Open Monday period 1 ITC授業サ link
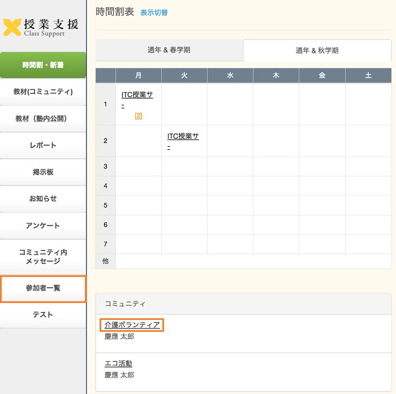396x394 pixels. point(137,95)
